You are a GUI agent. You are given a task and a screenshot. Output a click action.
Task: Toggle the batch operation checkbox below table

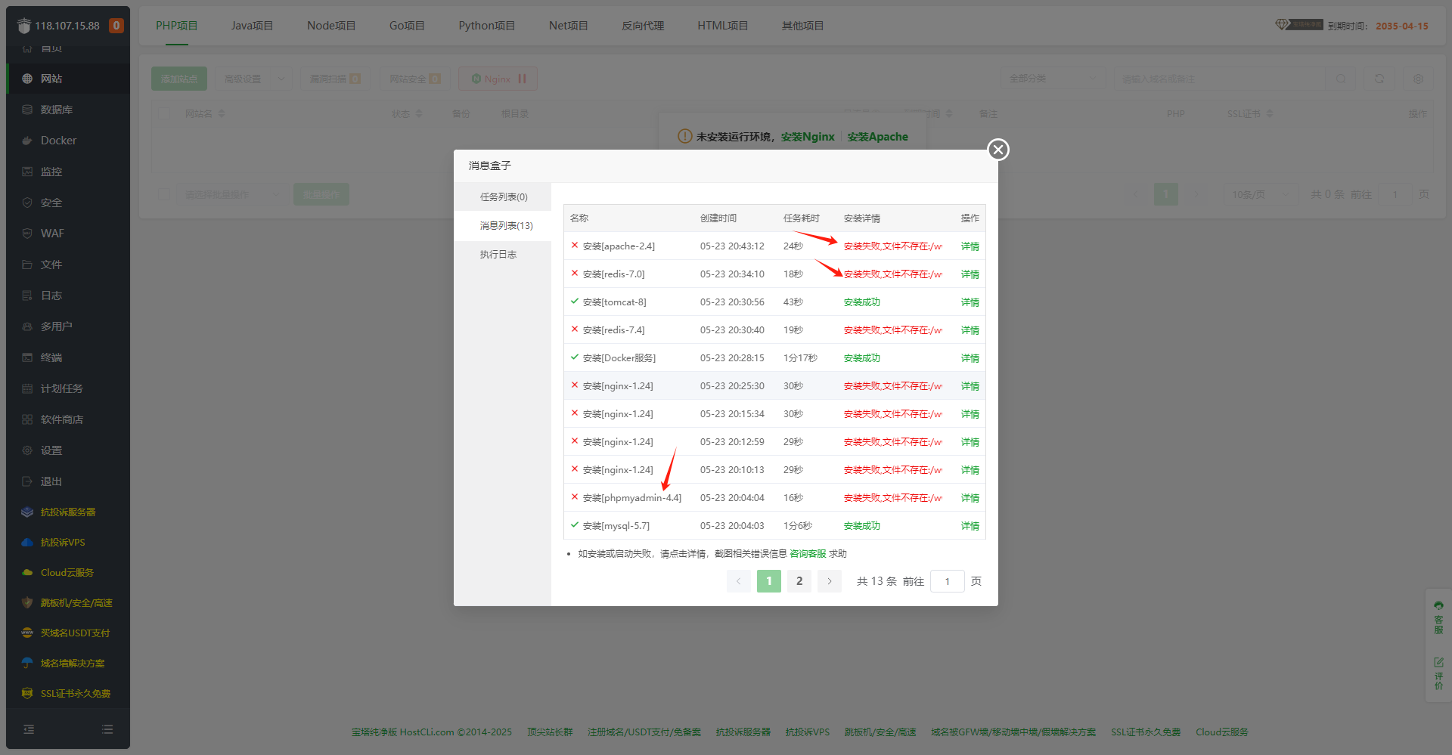(163, 194)
